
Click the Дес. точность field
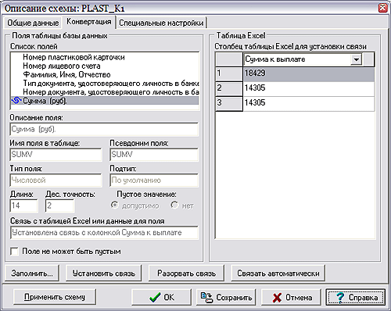click(x=59, y=206)
